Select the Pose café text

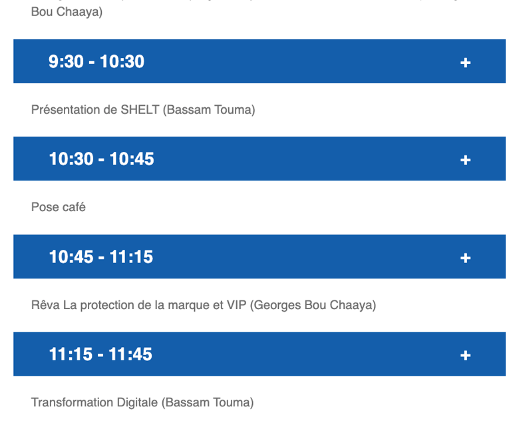(59, 207)
